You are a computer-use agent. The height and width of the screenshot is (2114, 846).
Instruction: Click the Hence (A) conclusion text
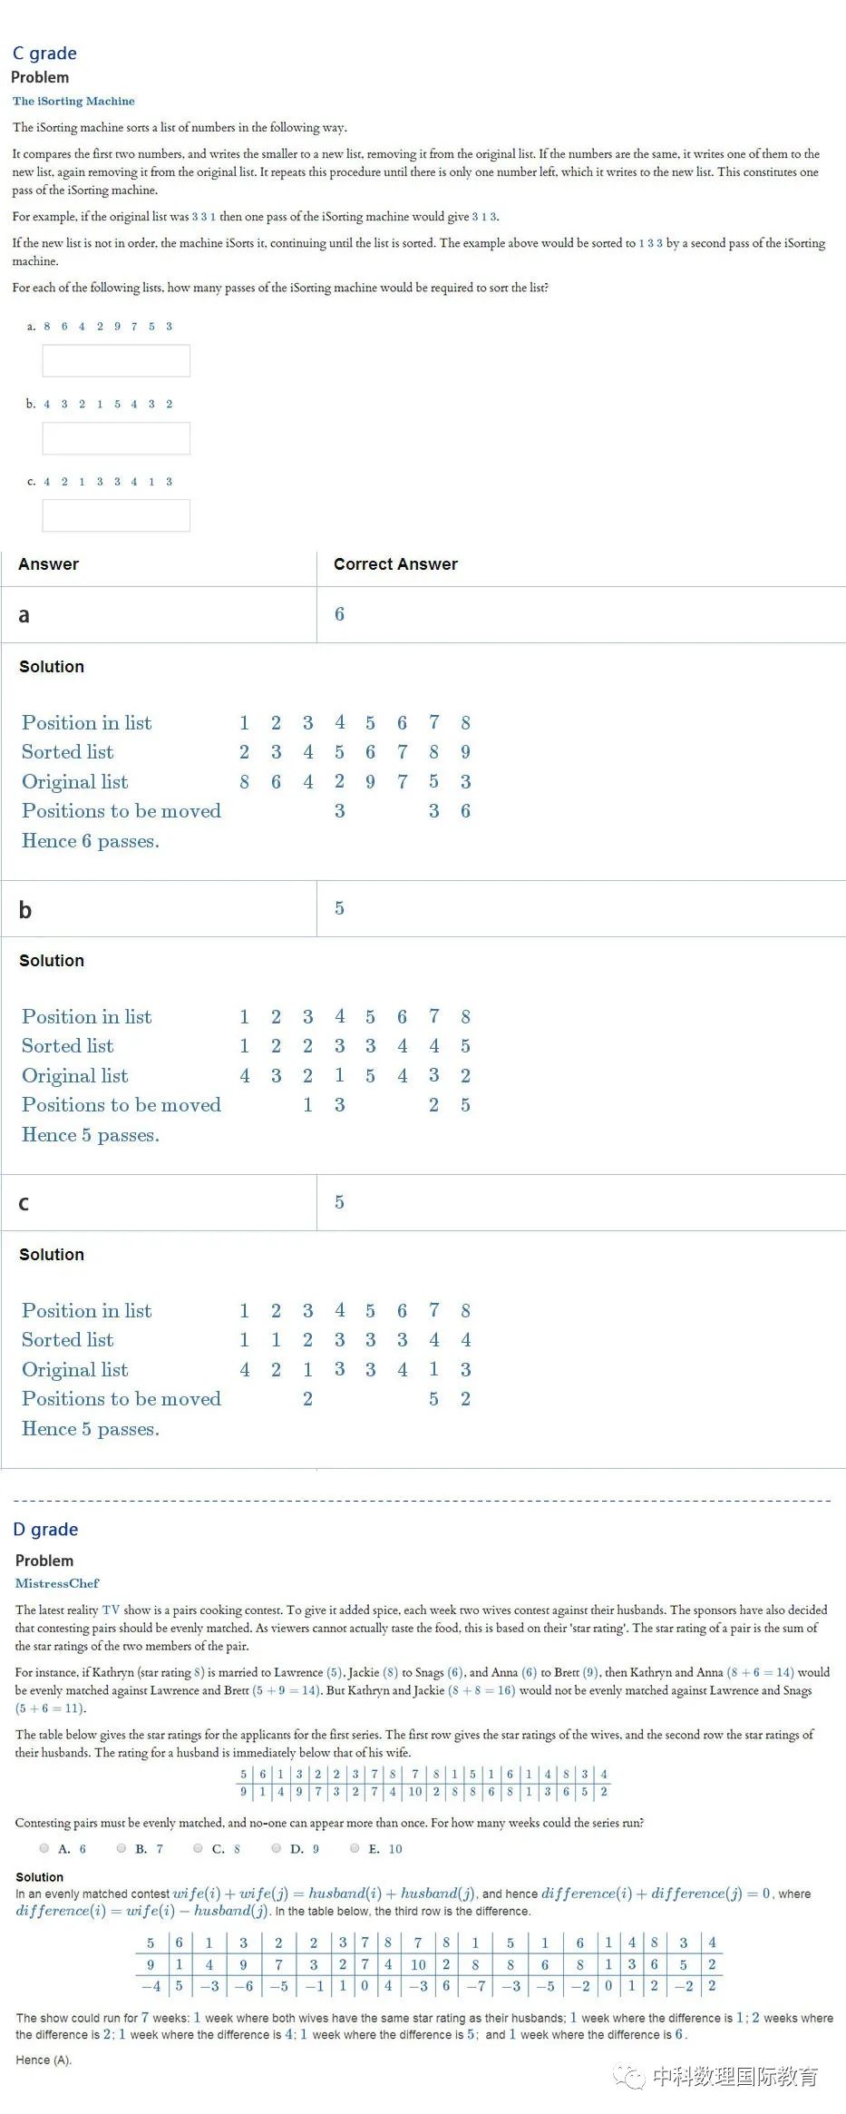click(44, 2060)
